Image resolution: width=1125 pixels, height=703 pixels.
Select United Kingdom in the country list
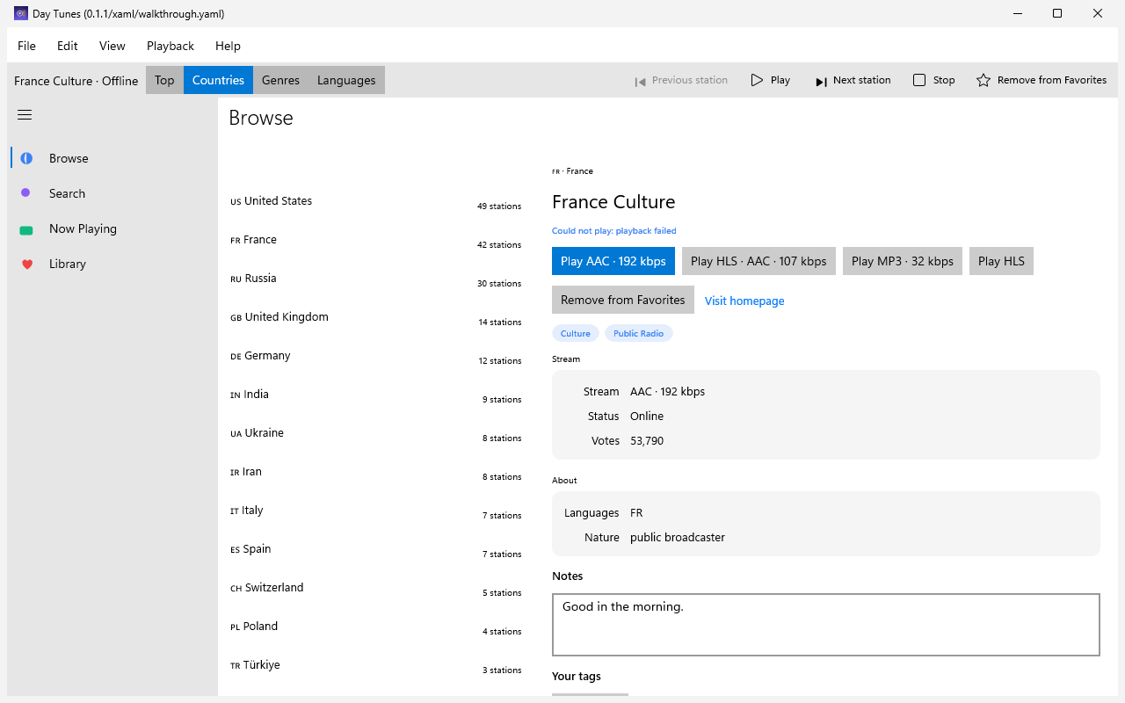(376, 317)
